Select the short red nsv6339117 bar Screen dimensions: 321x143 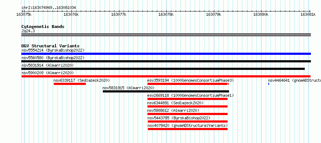[70, 84]
